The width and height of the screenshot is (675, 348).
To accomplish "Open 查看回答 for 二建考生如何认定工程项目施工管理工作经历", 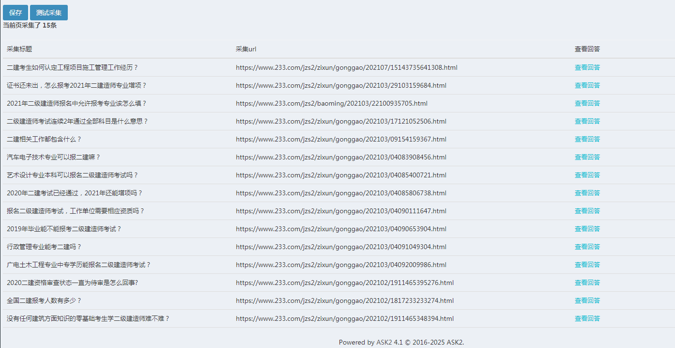I will click(587, 67).
